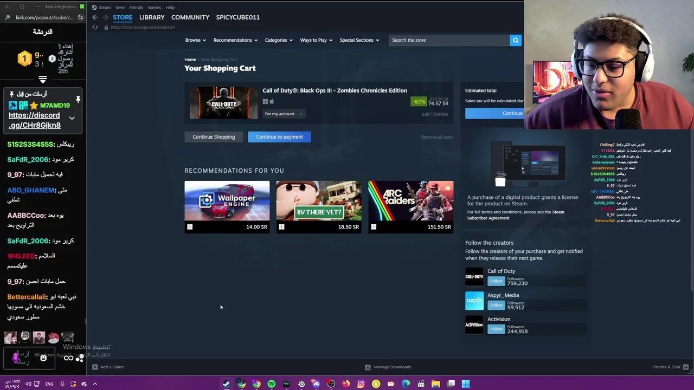The image size is (694, 390).
Task: Open the Games menu
Action: [154, 8]
